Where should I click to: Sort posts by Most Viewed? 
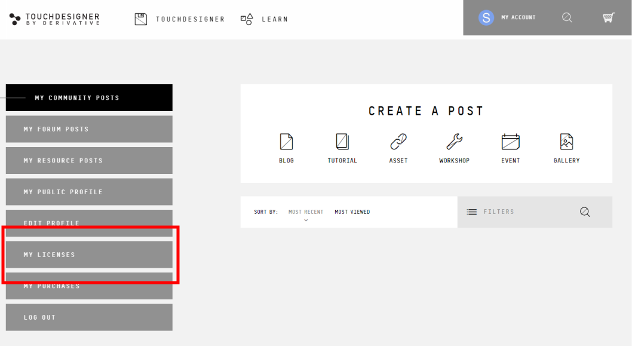[352, 212]
